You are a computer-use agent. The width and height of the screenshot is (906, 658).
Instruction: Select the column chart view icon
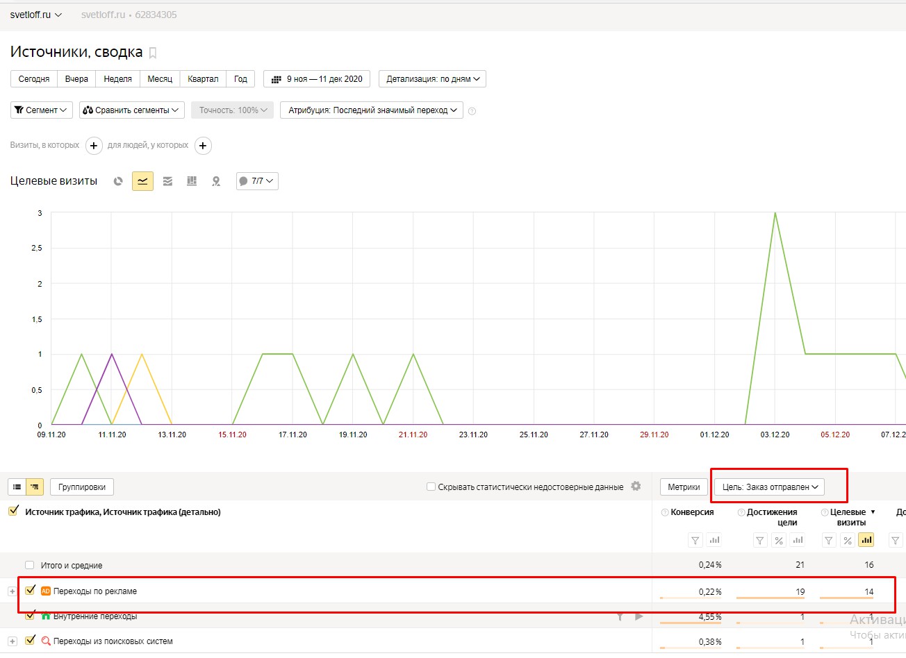pos(192,181)
